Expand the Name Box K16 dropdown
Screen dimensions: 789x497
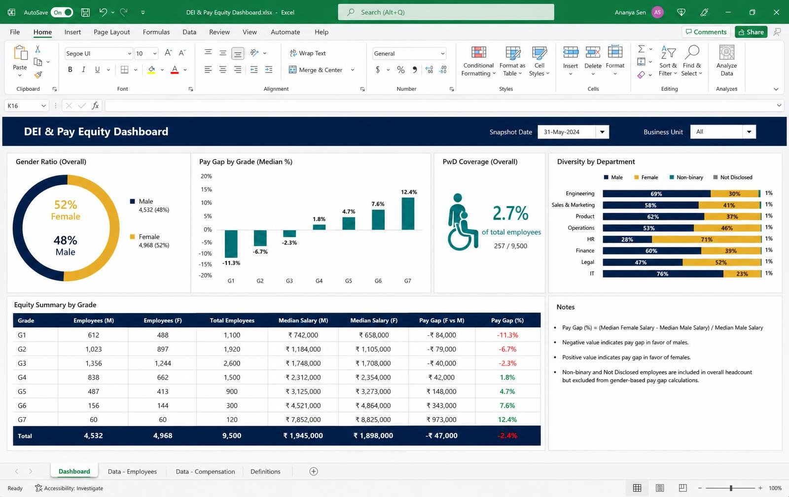pos(43,106)
